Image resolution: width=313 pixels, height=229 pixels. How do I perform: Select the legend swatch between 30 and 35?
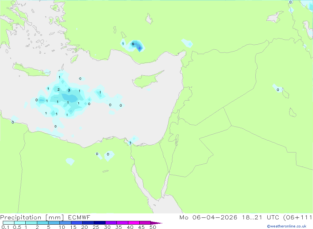tap(111, 223)
